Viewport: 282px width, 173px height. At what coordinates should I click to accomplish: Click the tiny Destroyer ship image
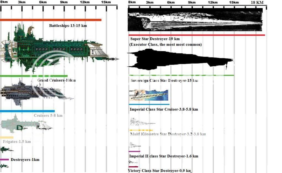click(x=4, y=166)
